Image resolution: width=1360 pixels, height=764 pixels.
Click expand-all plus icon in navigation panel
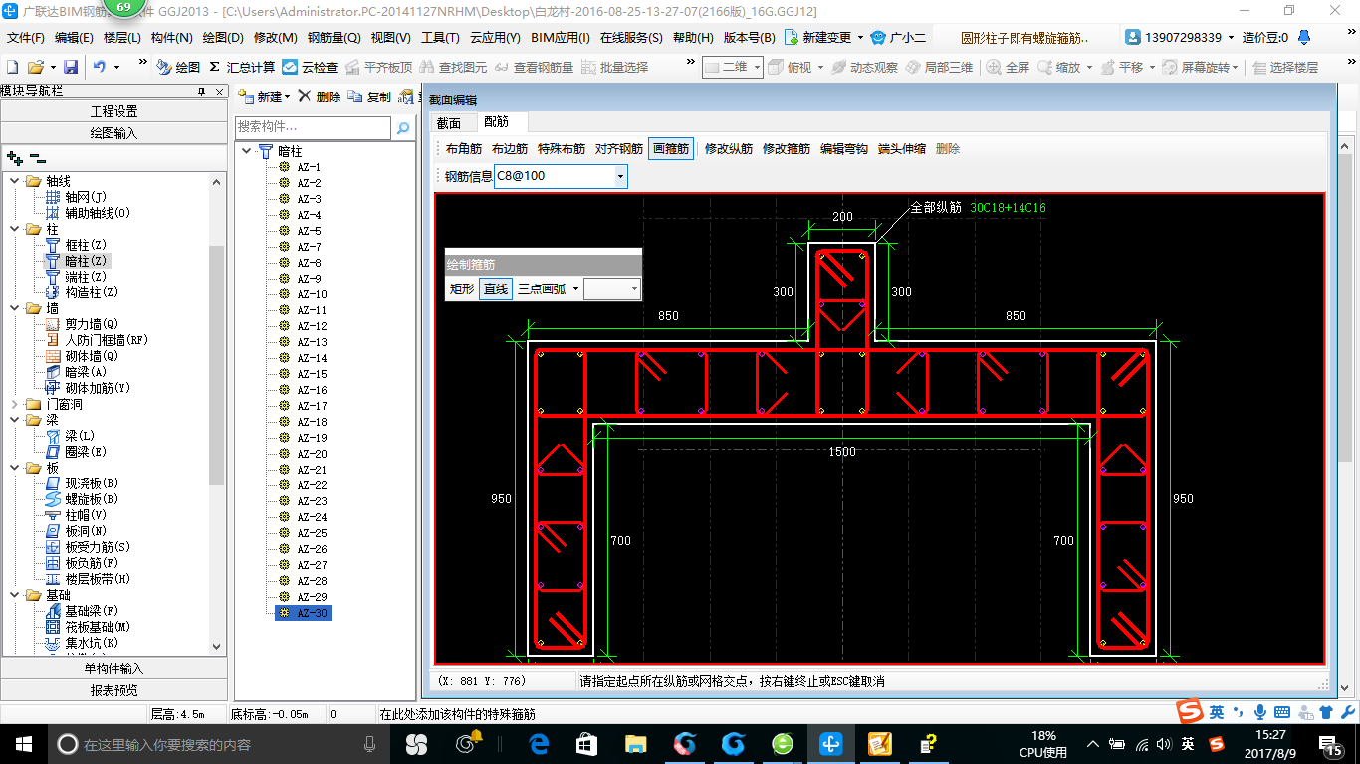(x=14, y=157)
